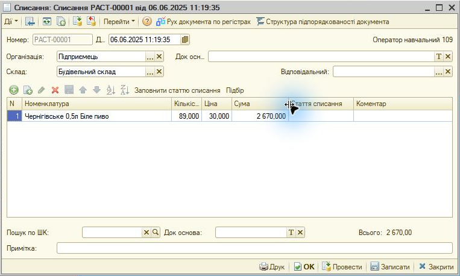Sort ascending with the A-Z icon
The height and width of the screenshot is (276, 460).
pos(110,90)
